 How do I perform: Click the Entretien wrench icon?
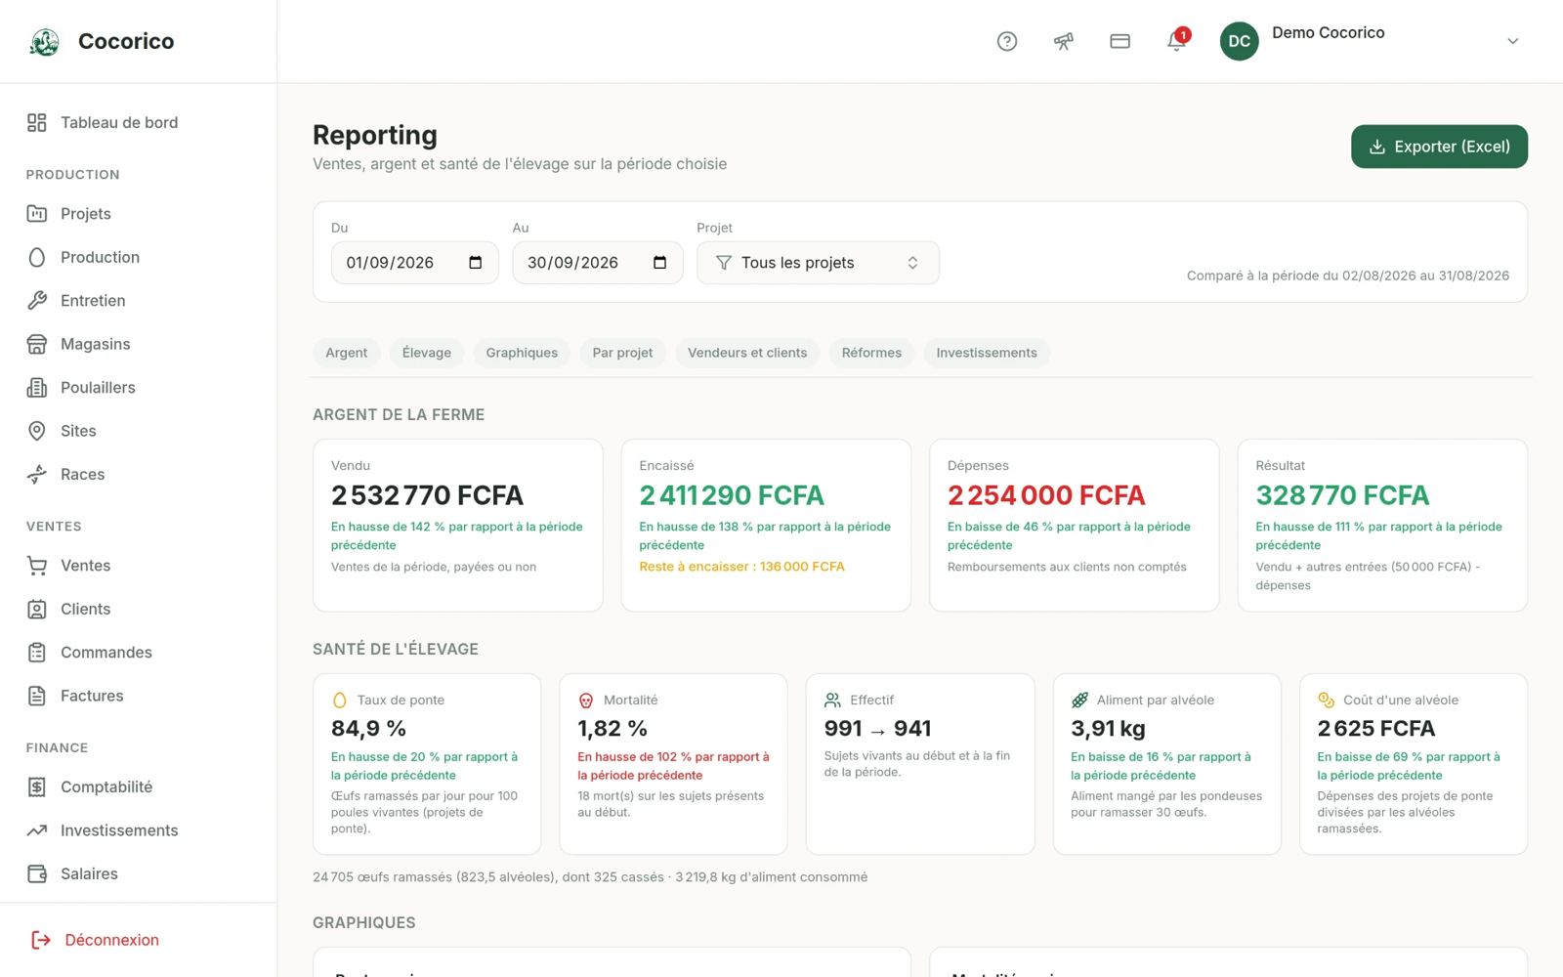37,301
